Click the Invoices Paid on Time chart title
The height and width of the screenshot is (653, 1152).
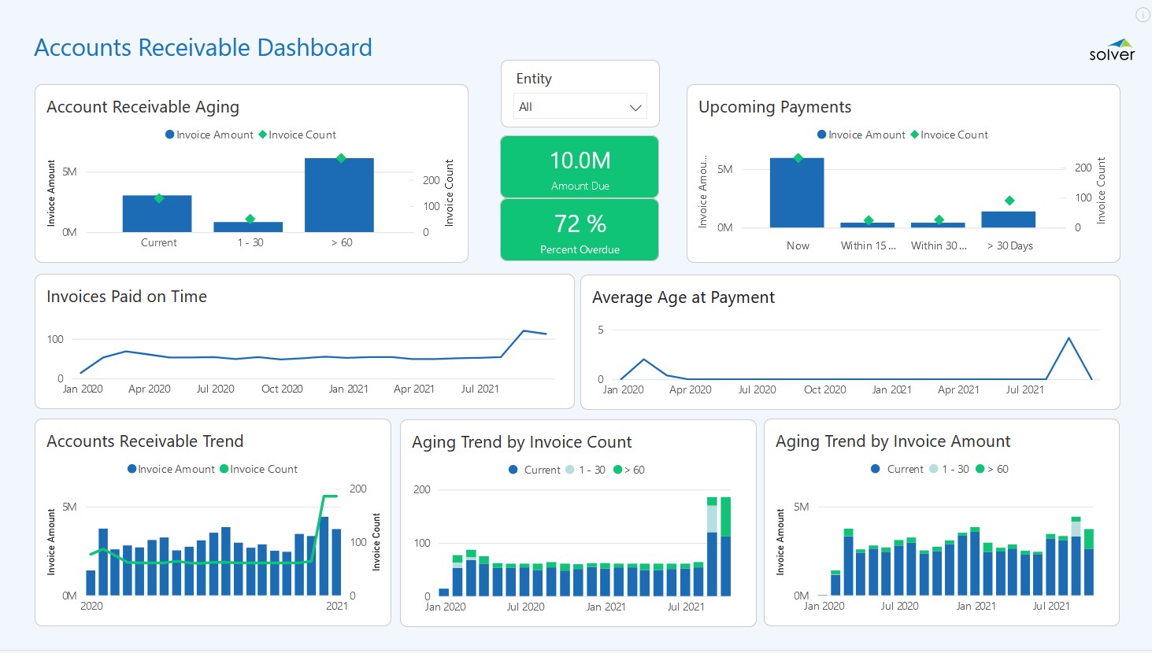click(127, 297)
